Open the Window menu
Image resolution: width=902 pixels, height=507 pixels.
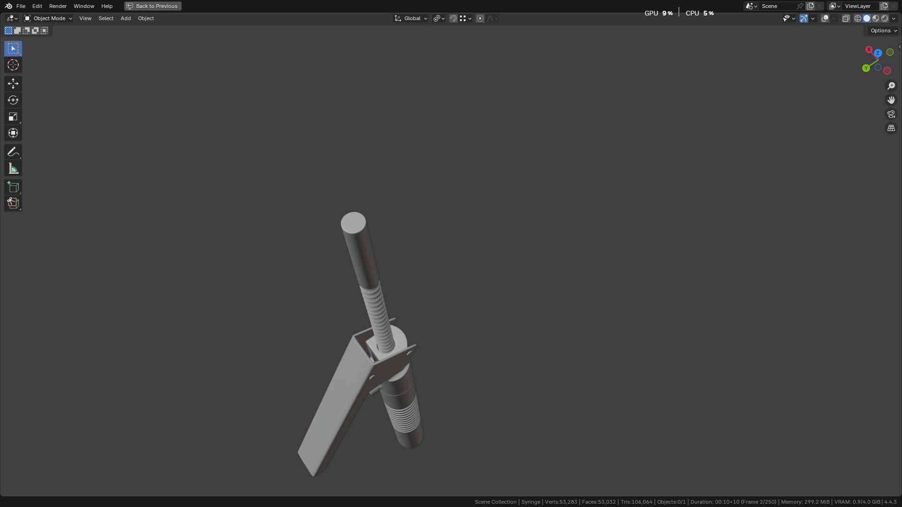(84, 6)
